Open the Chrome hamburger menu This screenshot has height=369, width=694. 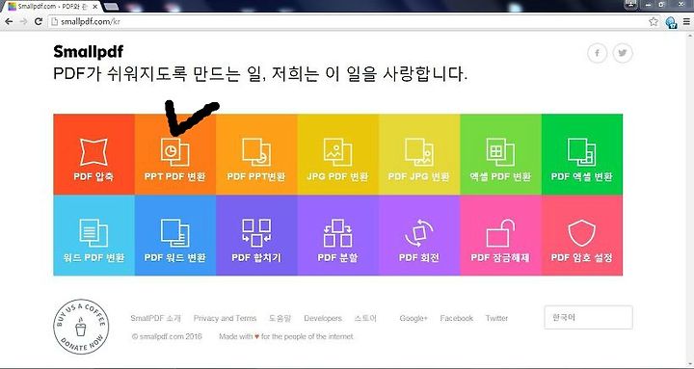686,22
